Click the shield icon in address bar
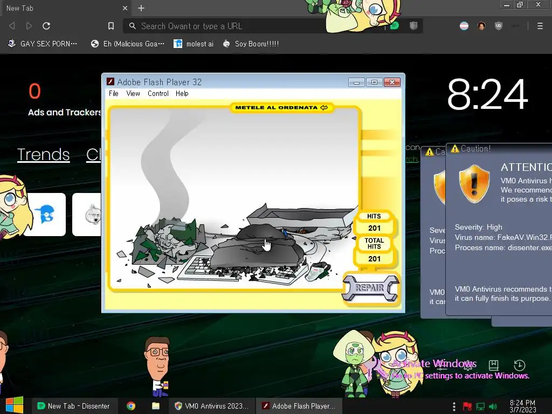The height and width of the screenshot is (414, 552). (413, 26)
